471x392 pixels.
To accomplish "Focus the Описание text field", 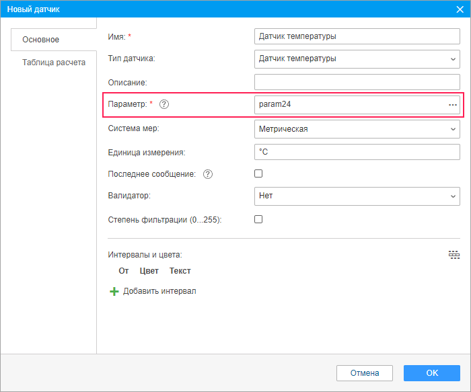I will tap(357, 82).
